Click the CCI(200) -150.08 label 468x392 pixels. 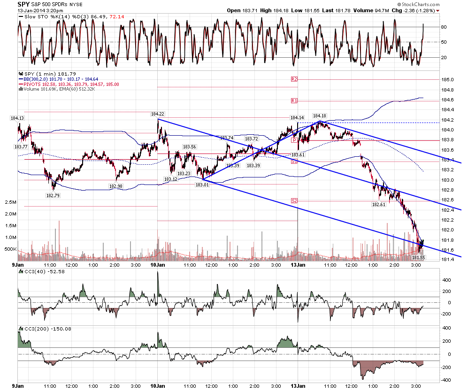[x=48, y=329]
